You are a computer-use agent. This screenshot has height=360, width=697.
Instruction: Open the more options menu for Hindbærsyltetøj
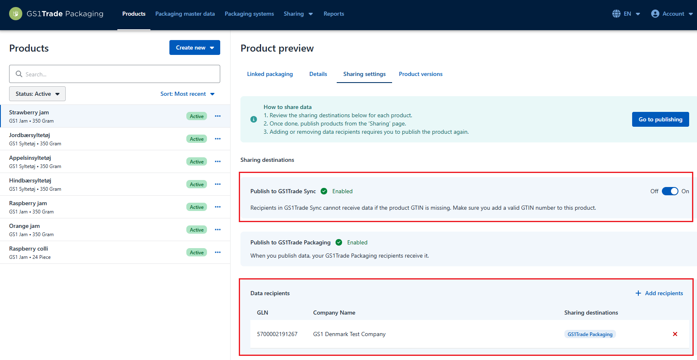(218, 184)
